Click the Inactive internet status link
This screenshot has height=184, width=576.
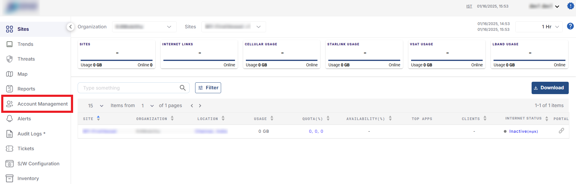click(x=518, y=131)
